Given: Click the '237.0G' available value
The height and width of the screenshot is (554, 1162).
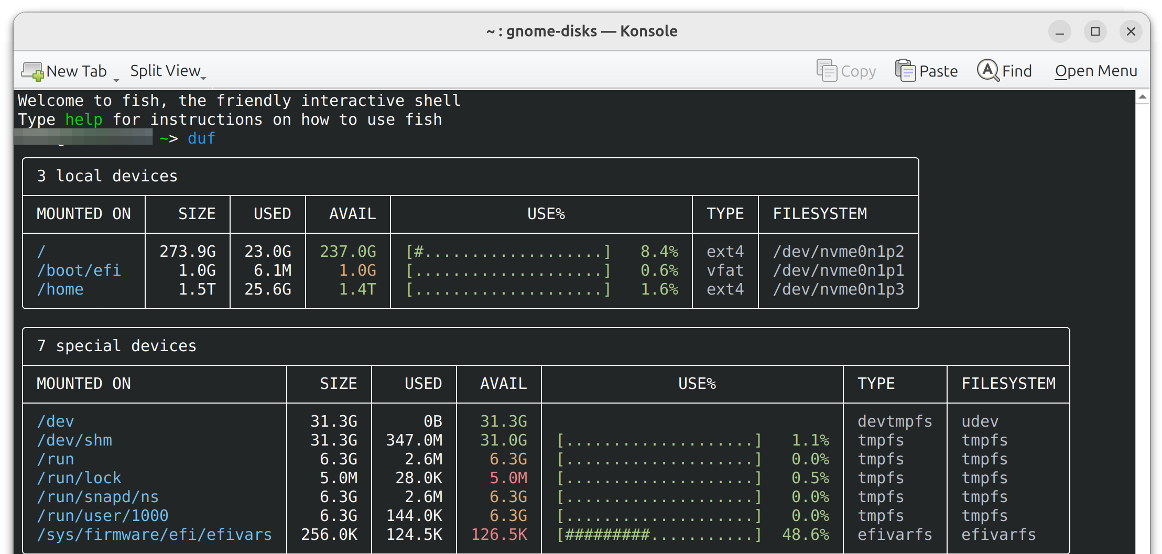Looking at the screenshot, I should tap(348, 252).
